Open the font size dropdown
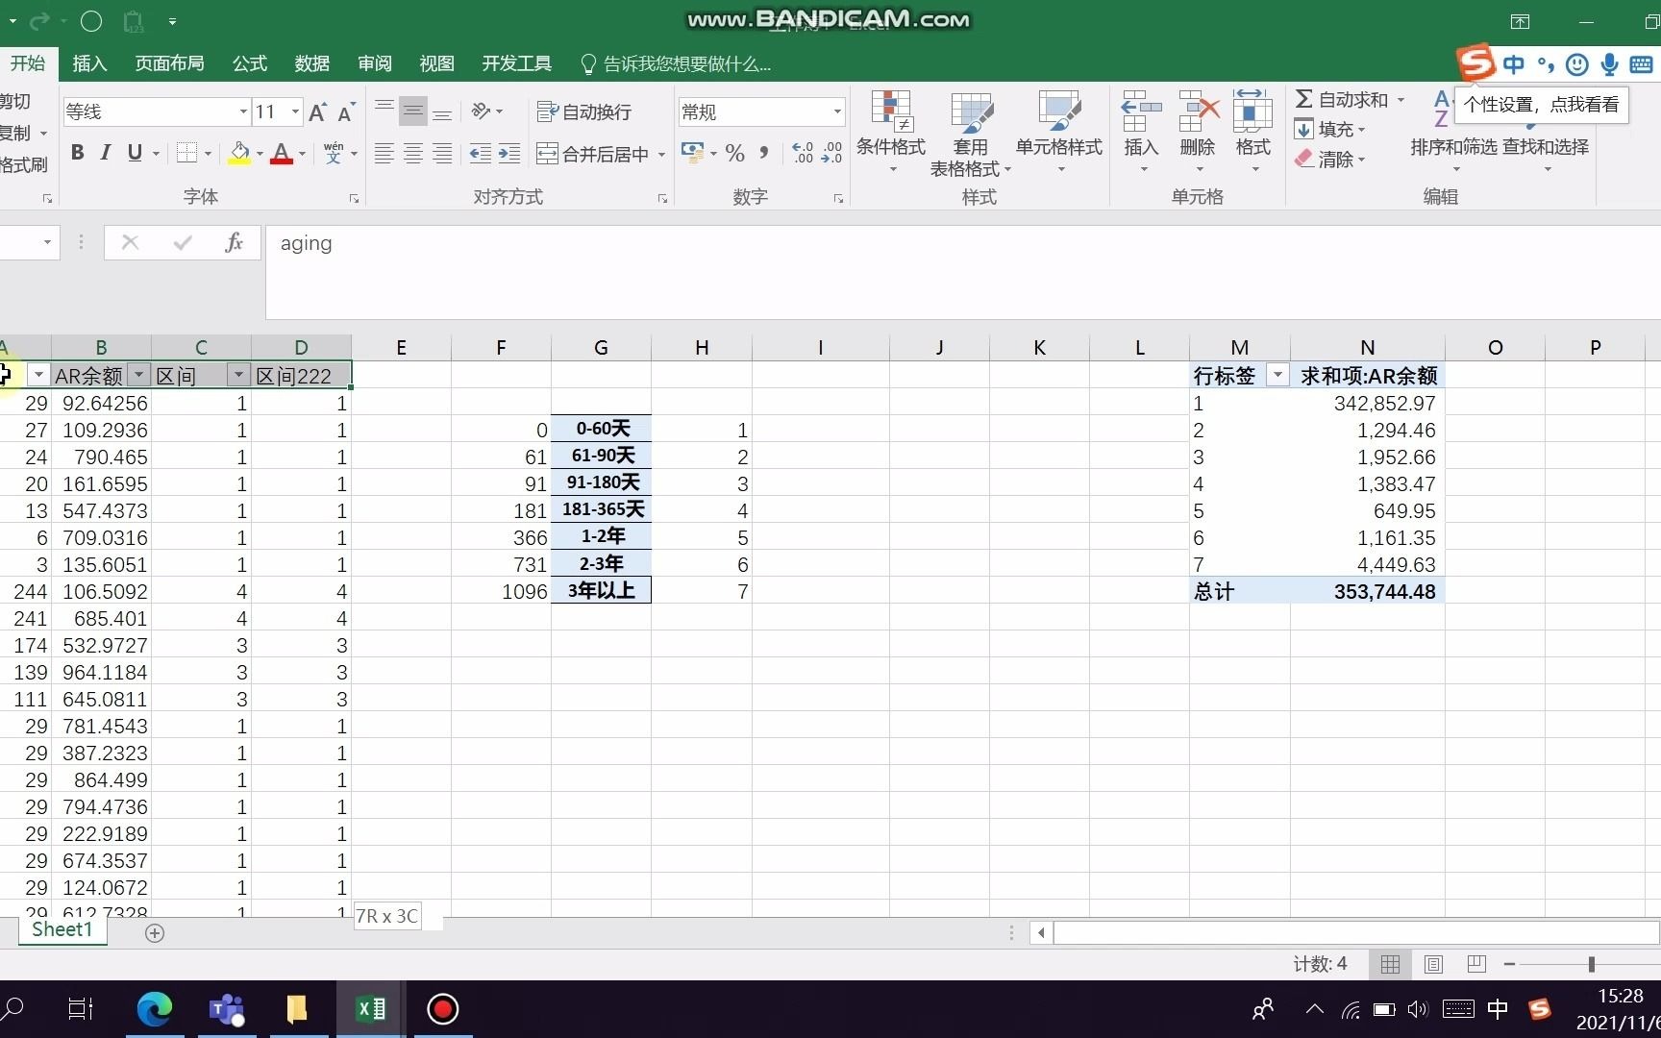This screenshot has height=1038, width=1661. [x=295, y=112]
